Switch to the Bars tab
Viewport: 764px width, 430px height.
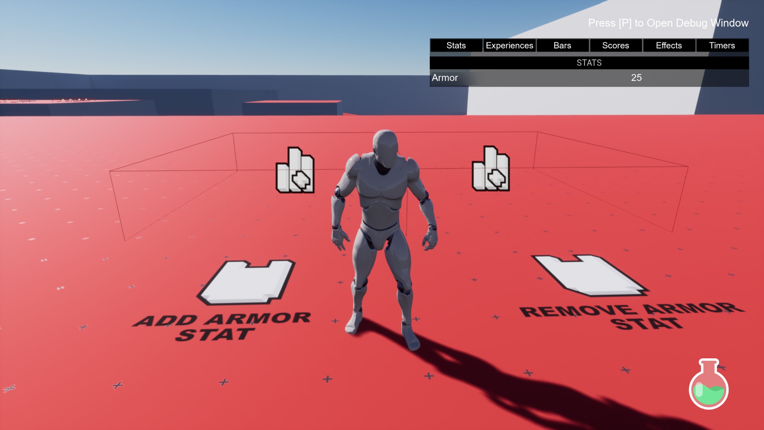coord(562,45)
